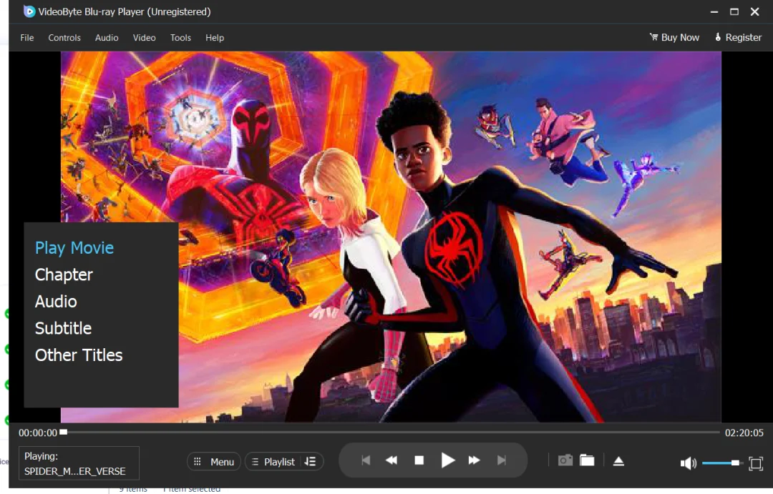Viewport: 773px width, 494px height.
Task: Take a snapshot with the camera icon
Action: 565,460
